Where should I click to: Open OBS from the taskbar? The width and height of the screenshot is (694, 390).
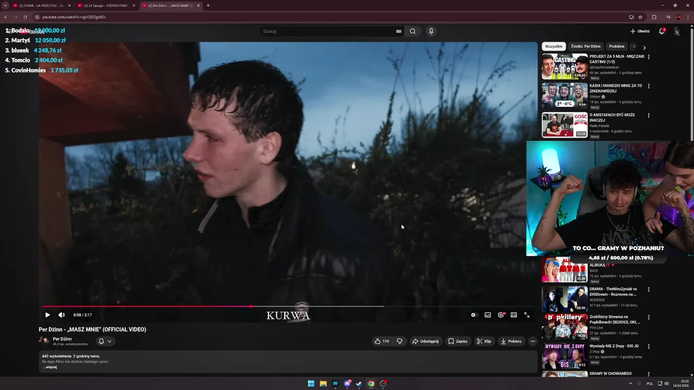pyautogui.click(x=383, y=383)
